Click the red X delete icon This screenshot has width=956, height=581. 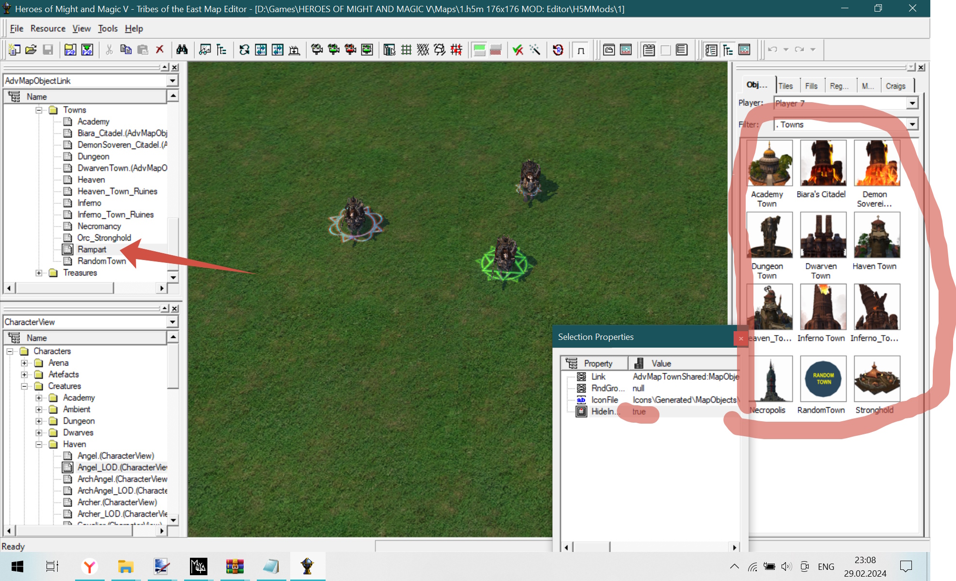[x=159, y=49]
